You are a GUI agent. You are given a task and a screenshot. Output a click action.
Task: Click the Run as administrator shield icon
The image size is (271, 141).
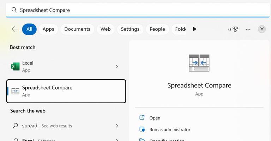coord(142,129)
